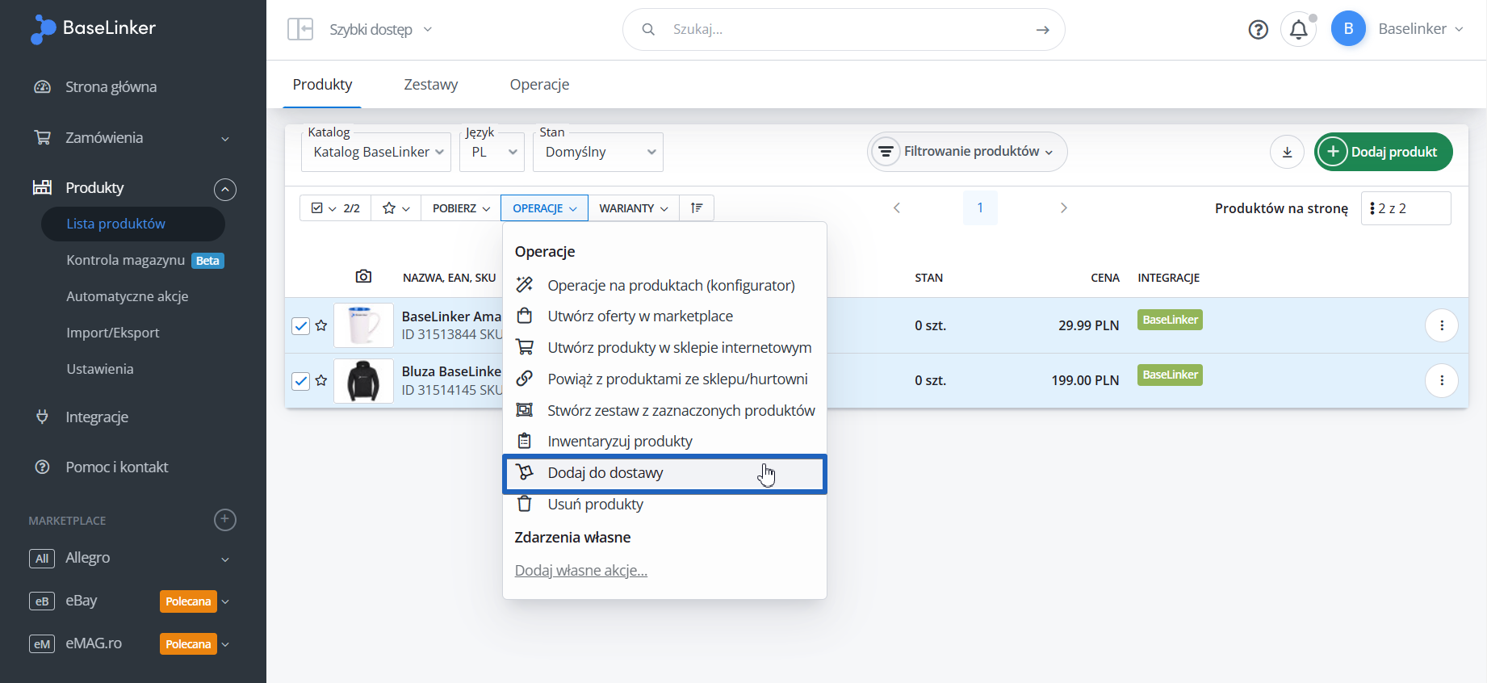
Task: Open the star favorites dropdown in toolbar
Action: tap(396, 208)
